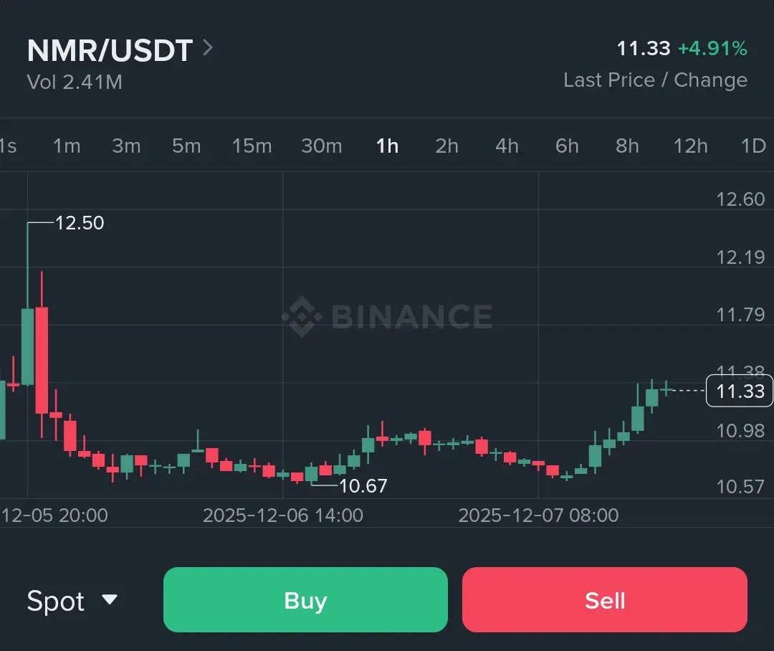774x651 pixels.
Task: Click the 12.19 price axis label
Action: (x=740, y=257)
